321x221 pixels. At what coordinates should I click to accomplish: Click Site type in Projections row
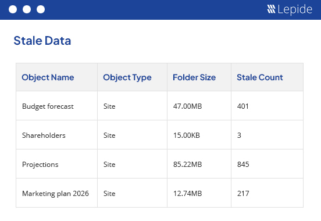[109, 165]
